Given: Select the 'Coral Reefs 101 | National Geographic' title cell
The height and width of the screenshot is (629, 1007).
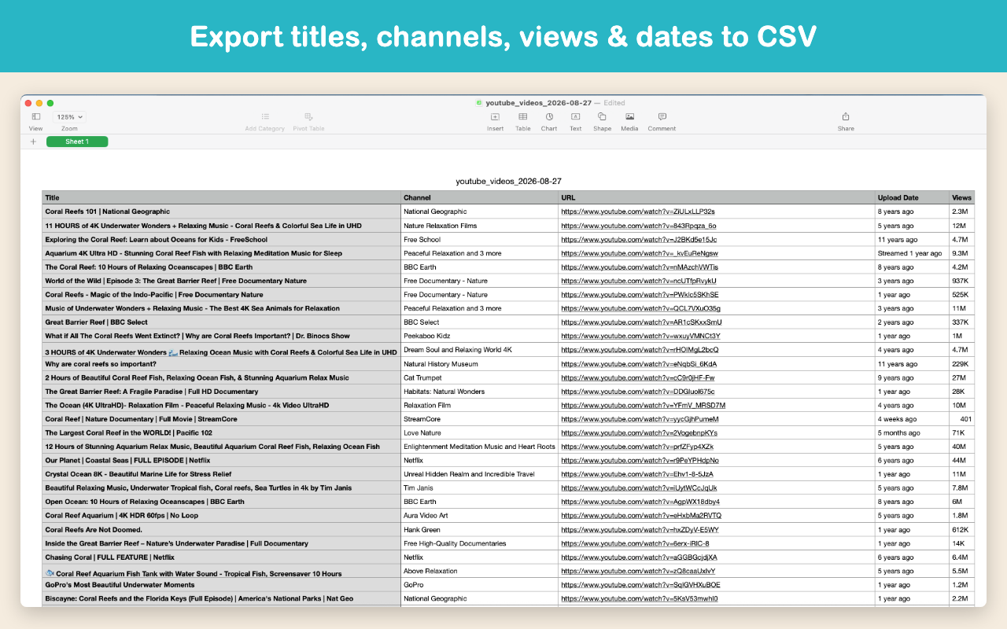Looking at the screenshot, I should pos(221,212).
